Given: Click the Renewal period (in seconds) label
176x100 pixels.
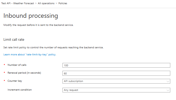Looking at the screenshot, I should (24, 73).
